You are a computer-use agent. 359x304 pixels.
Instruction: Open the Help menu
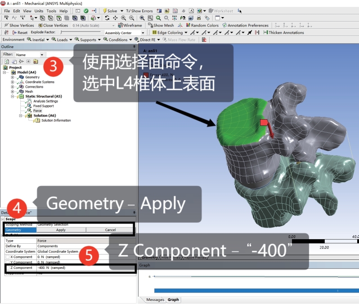pos(63,11)
